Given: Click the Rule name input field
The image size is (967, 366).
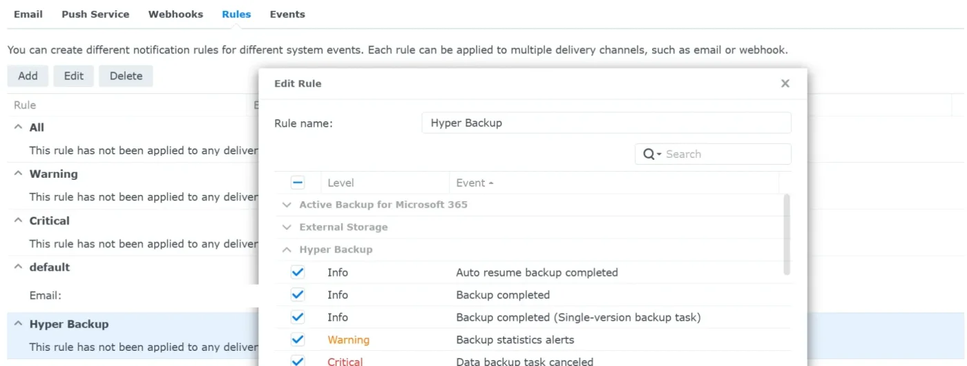Looking at the screenshot, I should (606, 123).
